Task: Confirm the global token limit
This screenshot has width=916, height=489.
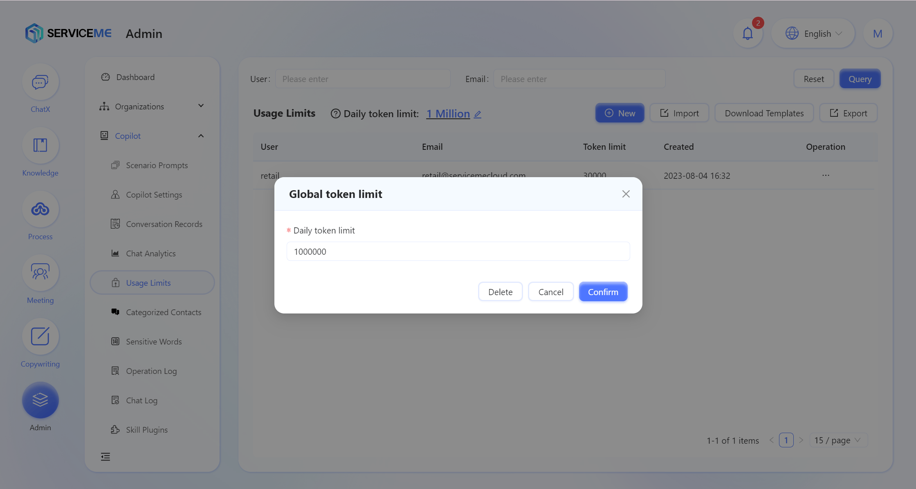Action: pyautogui.click(x=603, y=292)
